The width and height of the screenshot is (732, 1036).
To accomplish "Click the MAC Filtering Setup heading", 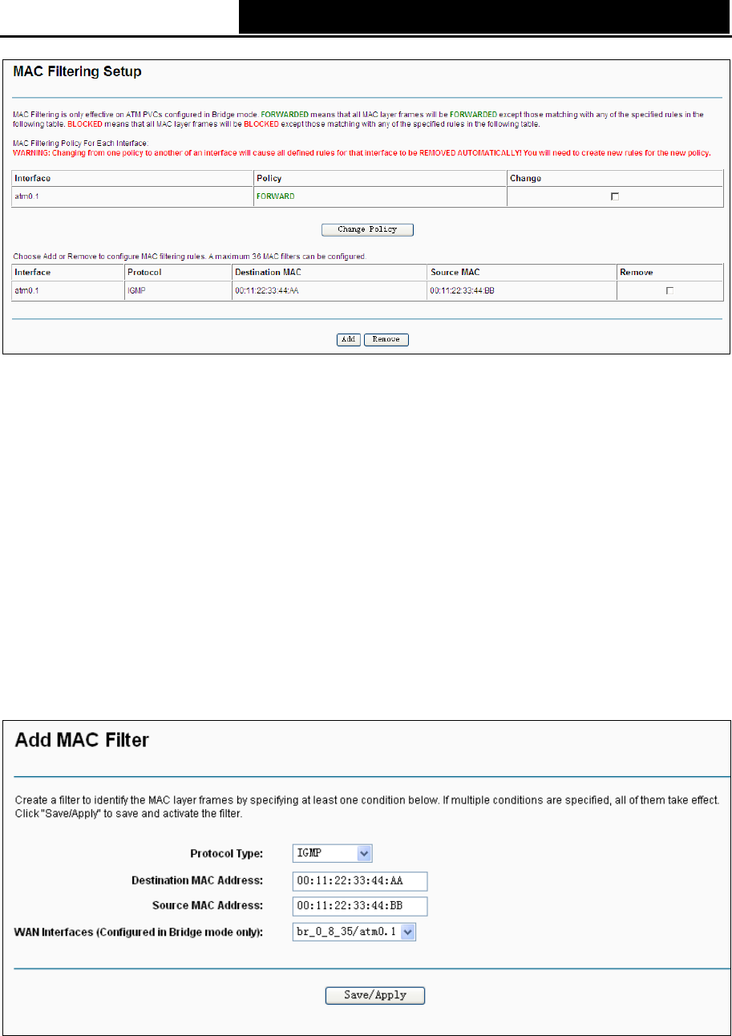I will 78,72.
